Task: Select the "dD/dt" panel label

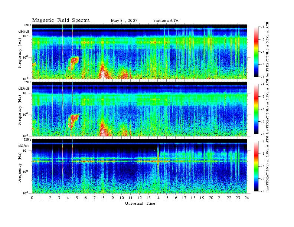Action: pyautogui.click(x=24, y=88)
